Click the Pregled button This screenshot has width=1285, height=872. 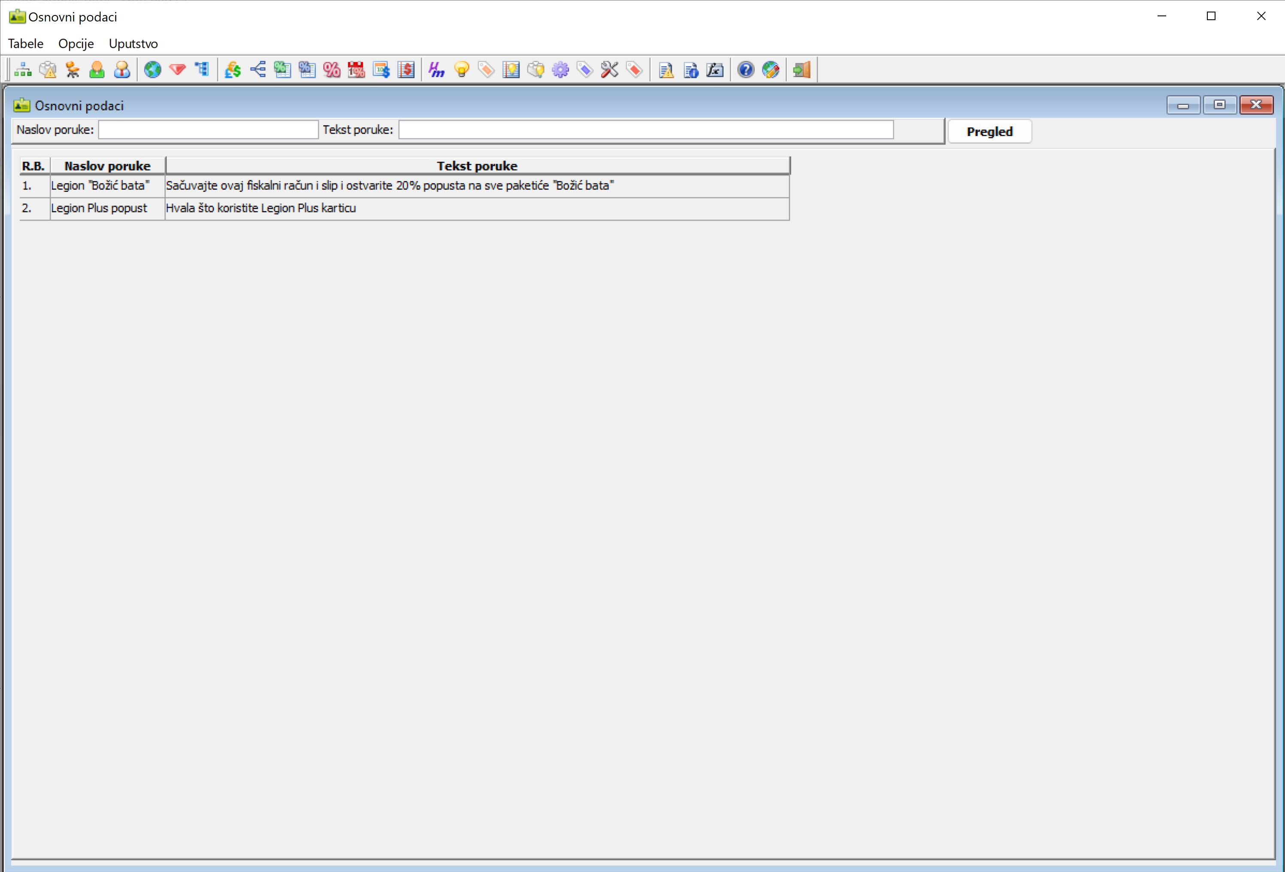coord(990,132)
